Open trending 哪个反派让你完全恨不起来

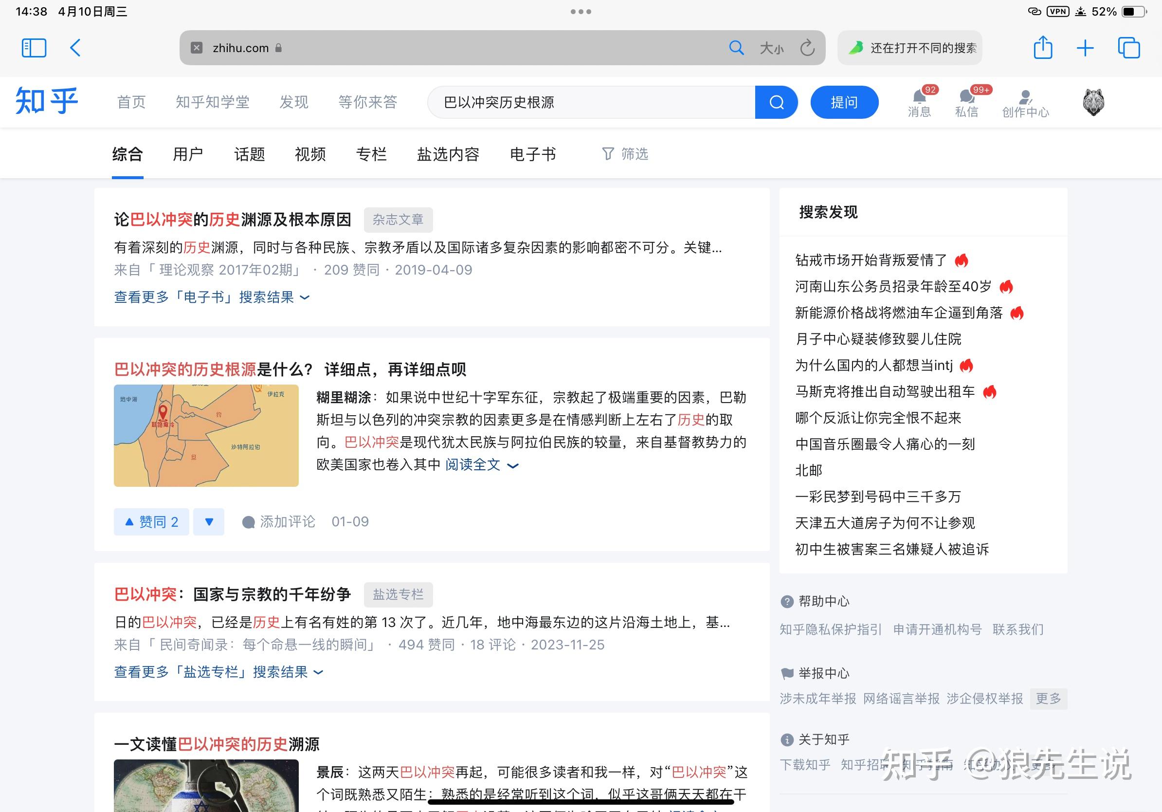click(x=878, y=418)
